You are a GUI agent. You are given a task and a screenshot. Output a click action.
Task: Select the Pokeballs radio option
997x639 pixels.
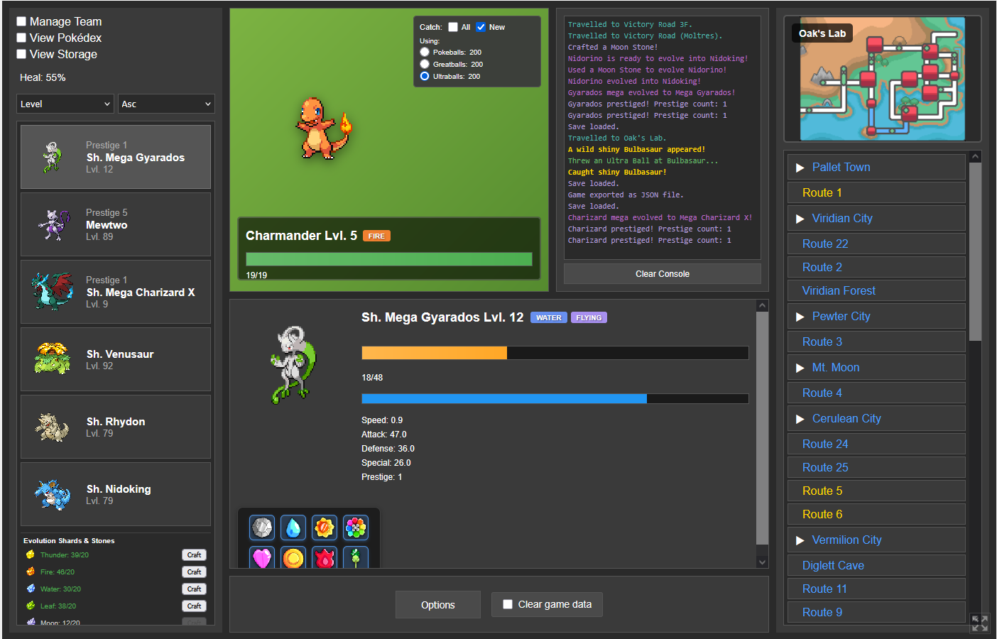pos(425,52)
